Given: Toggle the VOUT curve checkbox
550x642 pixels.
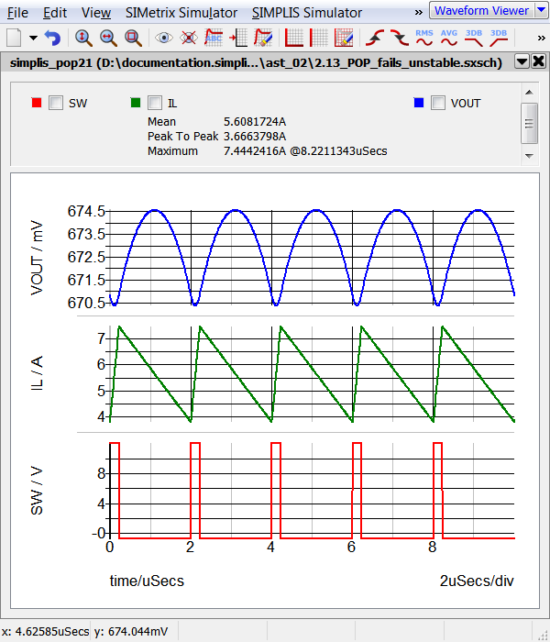Looking at the screenshot, I should pos(438,103).
